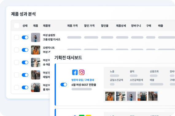
Task: Click the 방문자 유입 / 구매 증대 link
Action: pyautogui.click(x=83, y=80)
